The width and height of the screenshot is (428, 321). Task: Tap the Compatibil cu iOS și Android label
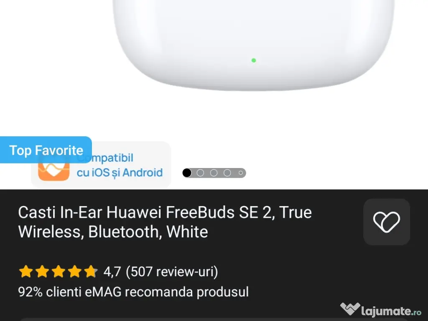click(120, 165)
